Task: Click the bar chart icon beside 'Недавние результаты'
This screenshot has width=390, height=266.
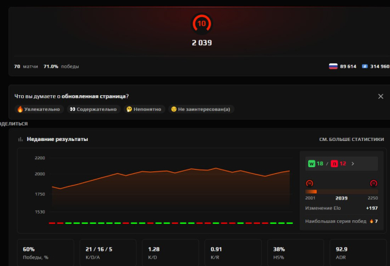Action: coord(20,140)
